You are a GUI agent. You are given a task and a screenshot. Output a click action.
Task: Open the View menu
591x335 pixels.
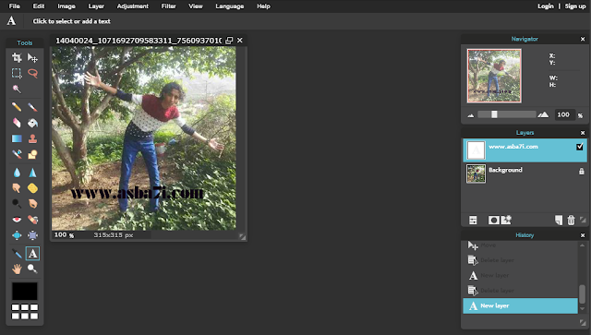196,6
